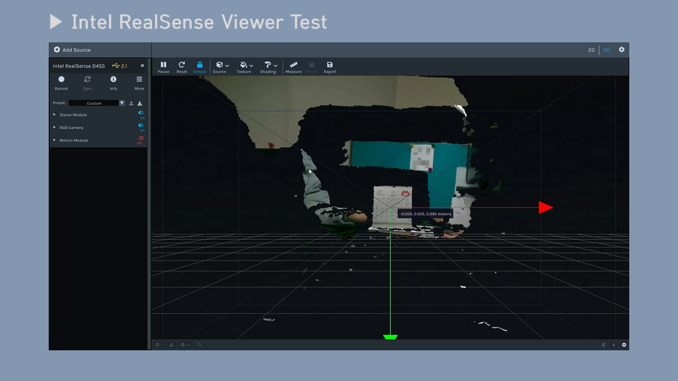Open the More hamburger menu
This screenshot has width=678, height=381.
pos(139,79)
